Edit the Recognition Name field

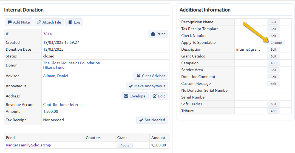[273, 22]
